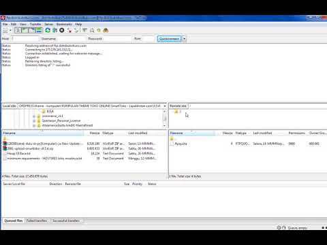
Task: Open parent folder in local file list
Action: click(5, 139)
